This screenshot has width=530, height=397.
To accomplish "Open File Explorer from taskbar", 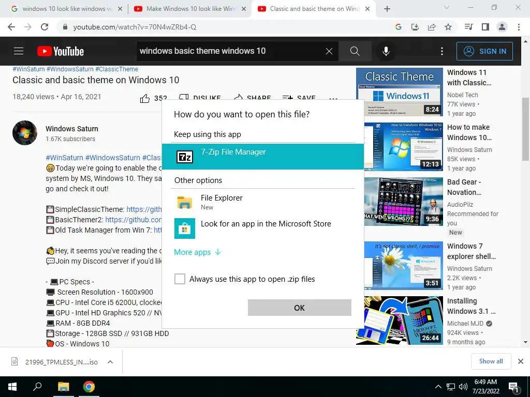I will 63,387.
